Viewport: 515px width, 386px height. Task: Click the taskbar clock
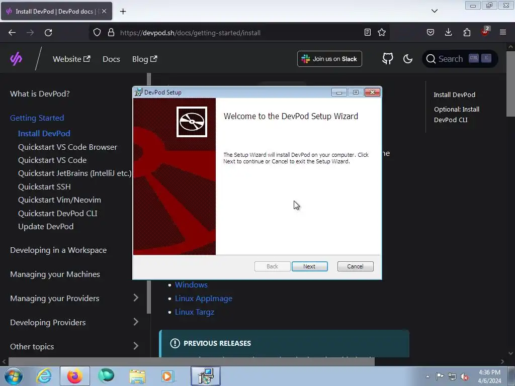coord(489,376)
